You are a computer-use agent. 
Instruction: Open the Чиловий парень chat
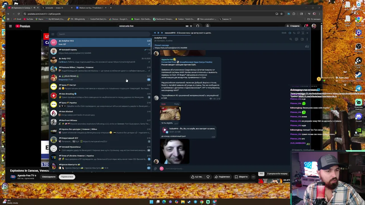pyautogui.click(x=100, y=51)
